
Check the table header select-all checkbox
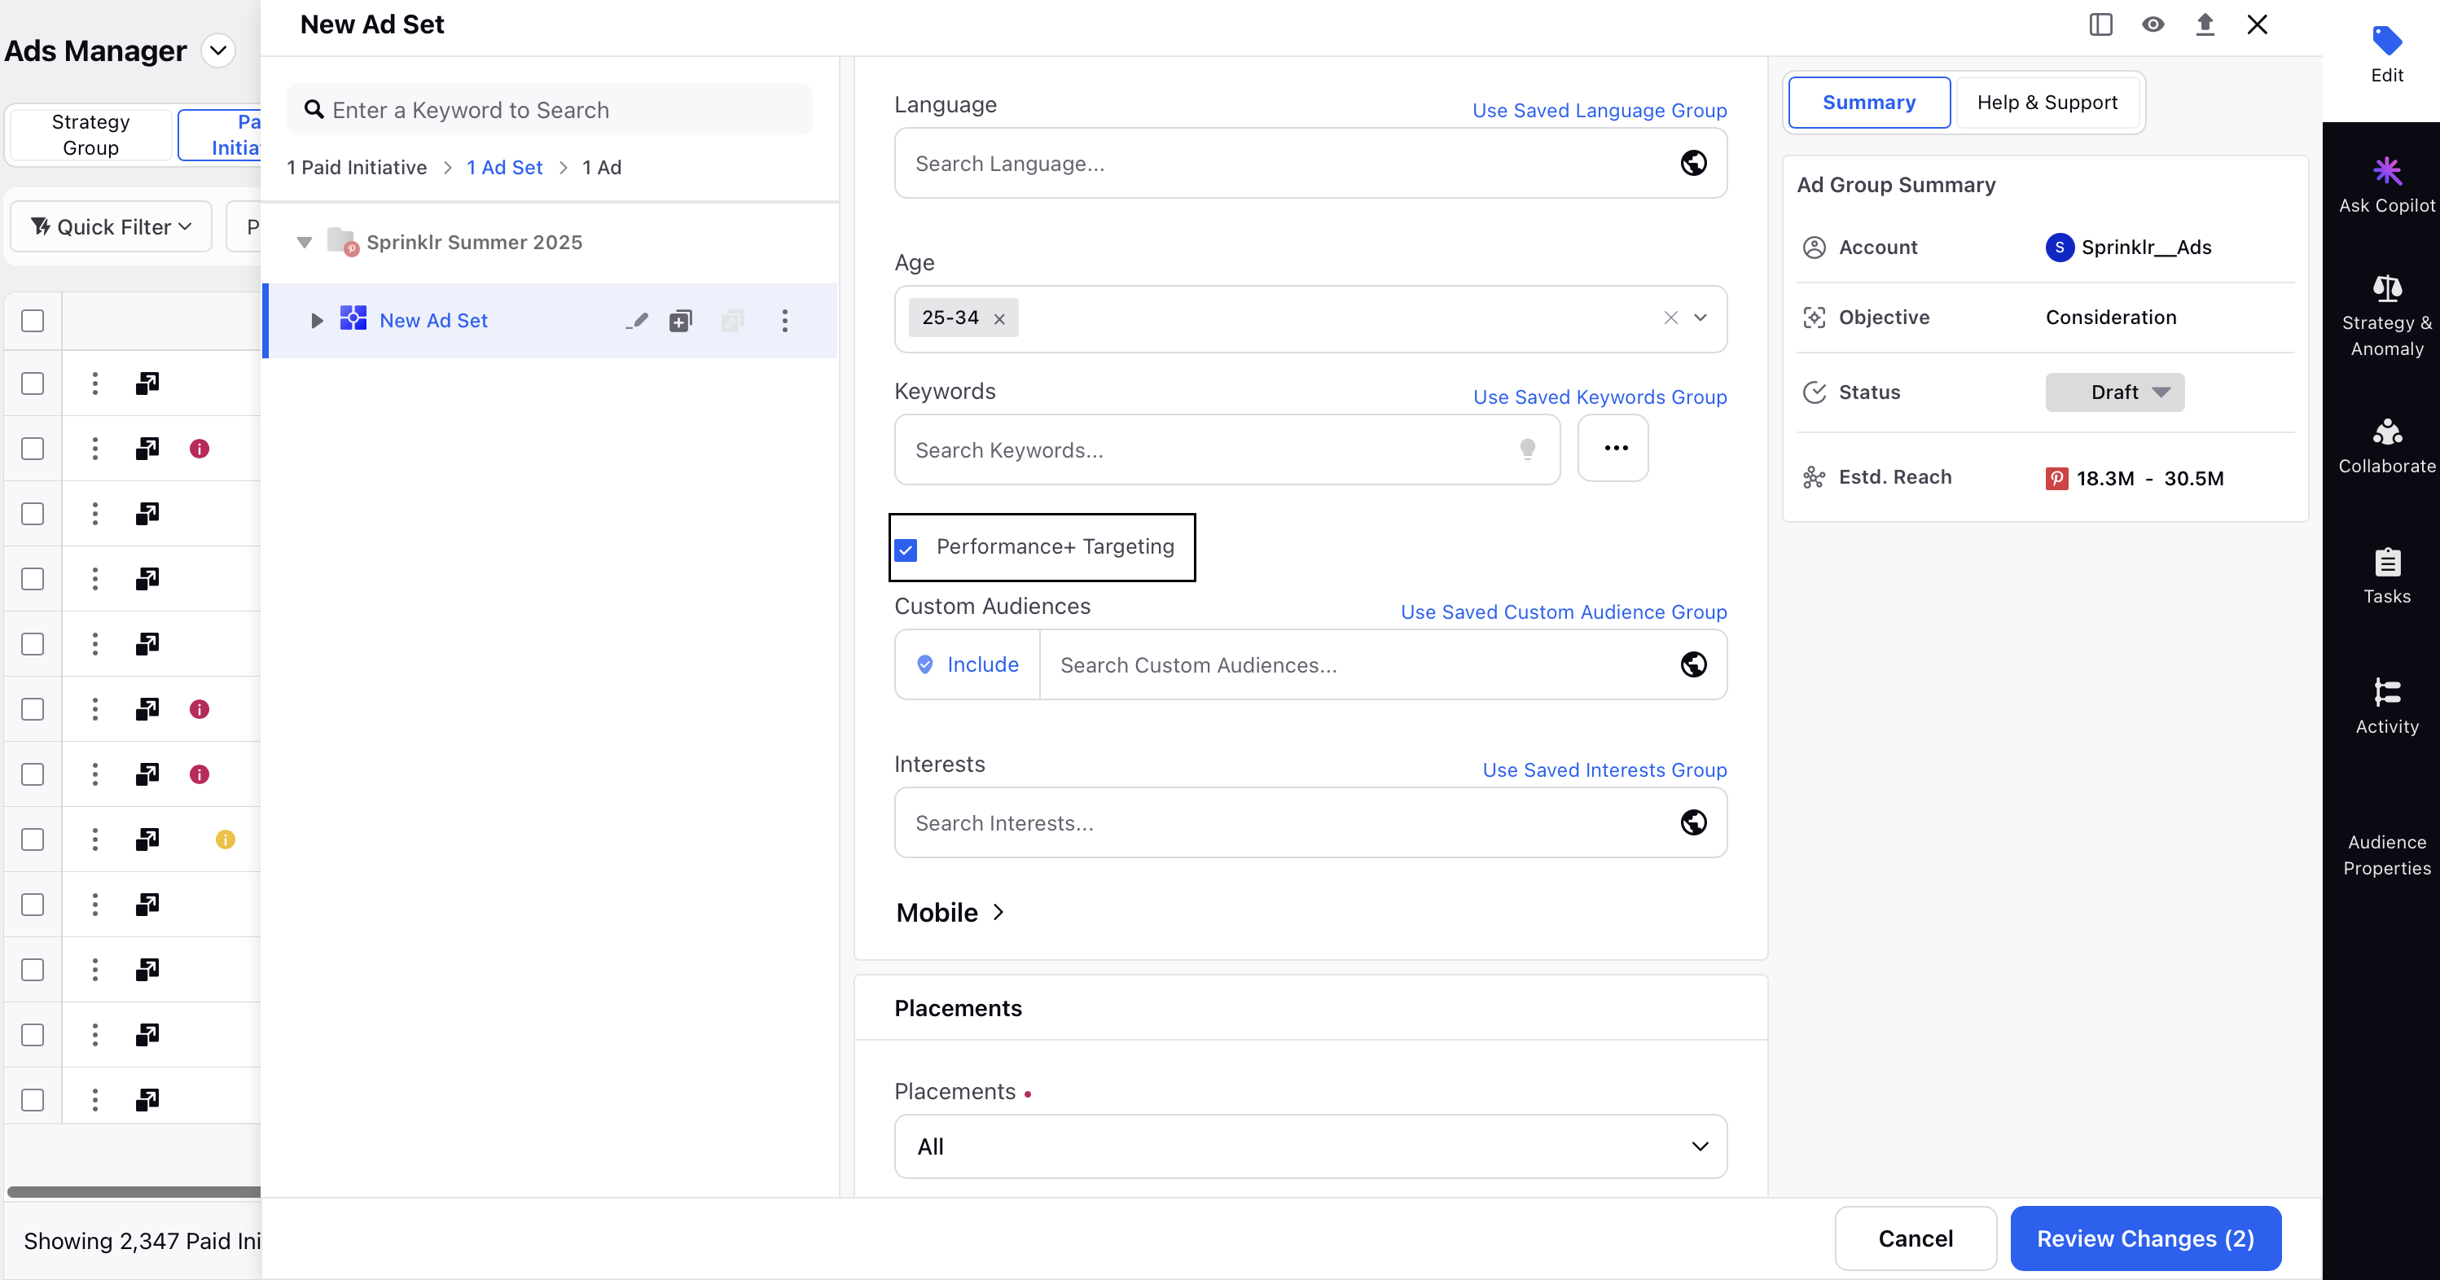click(x=33, y=321)
